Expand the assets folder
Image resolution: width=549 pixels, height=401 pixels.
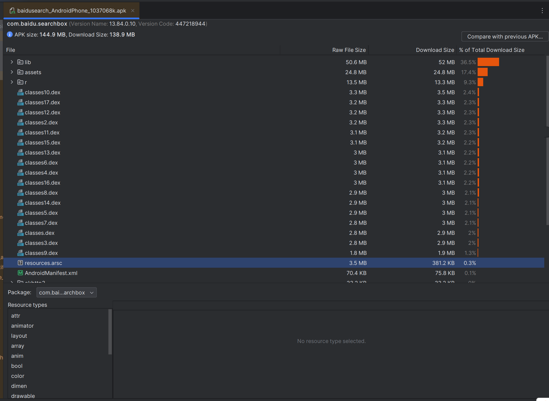pos(12,72)
